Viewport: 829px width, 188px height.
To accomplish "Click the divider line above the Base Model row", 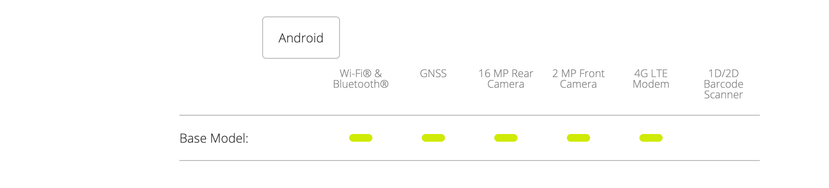I will point(470,115).
